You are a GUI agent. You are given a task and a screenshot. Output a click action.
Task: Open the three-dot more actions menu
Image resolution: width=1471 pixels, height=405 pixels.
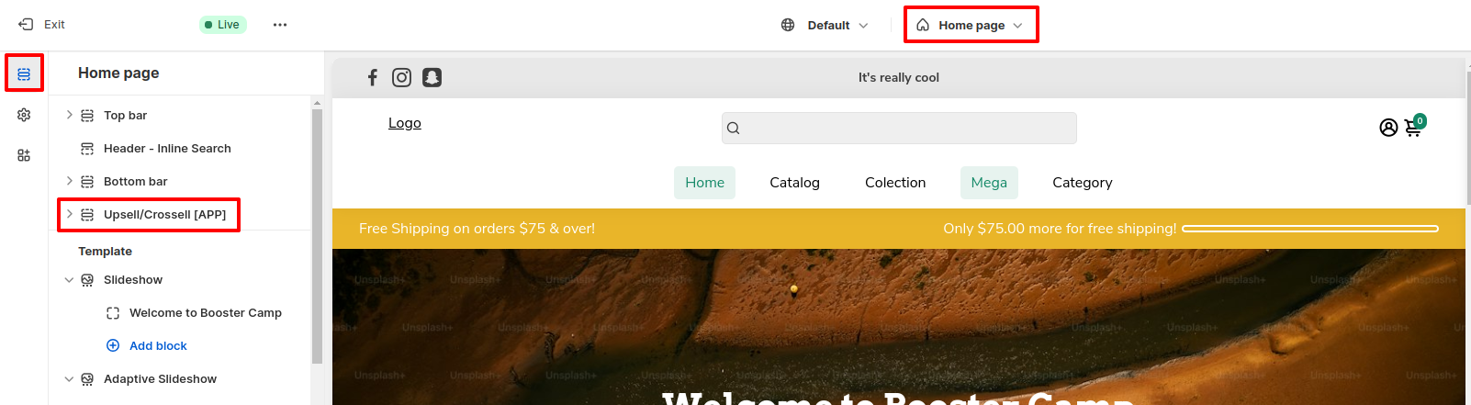pyautogui.click(x=280, y=25)
